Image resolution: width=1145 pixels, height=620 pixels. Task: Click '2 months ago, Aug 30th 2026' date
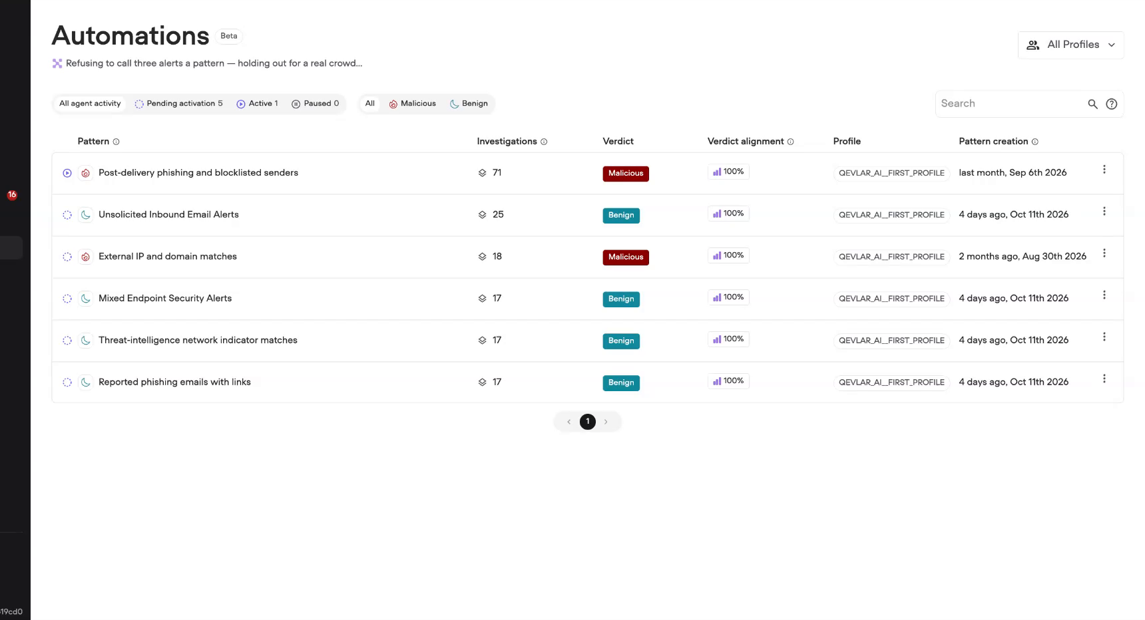1023,257
